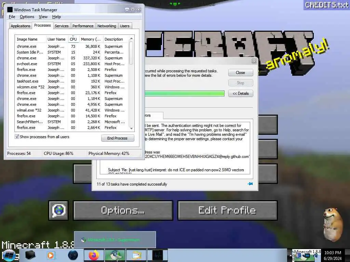This screenshot has height=262, width=350.
Task: Click Processes: 54 status entry
Action: [x=19, y=154]
